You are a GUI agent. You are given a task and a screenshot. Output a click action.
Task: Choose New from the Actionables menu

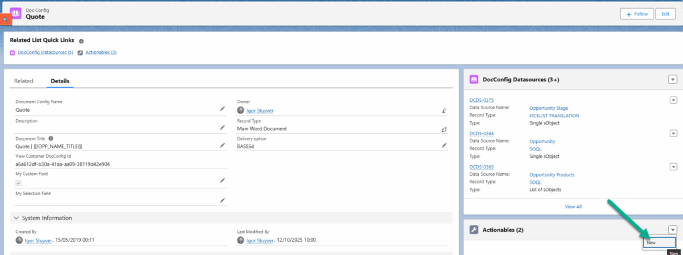coord(659,242)
